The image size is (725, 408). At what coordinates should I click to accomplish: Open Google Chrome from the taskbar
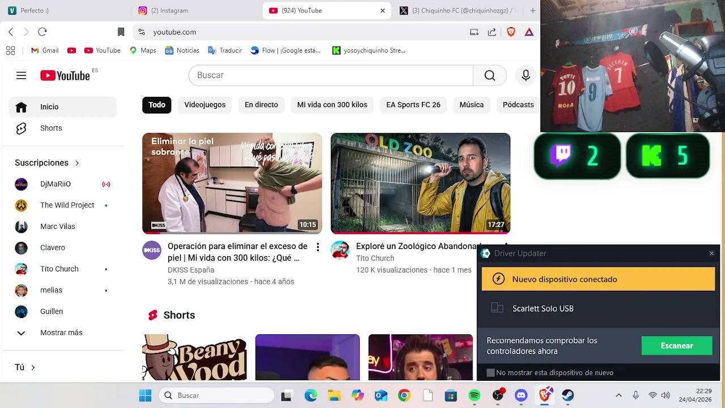coord(404,396)
